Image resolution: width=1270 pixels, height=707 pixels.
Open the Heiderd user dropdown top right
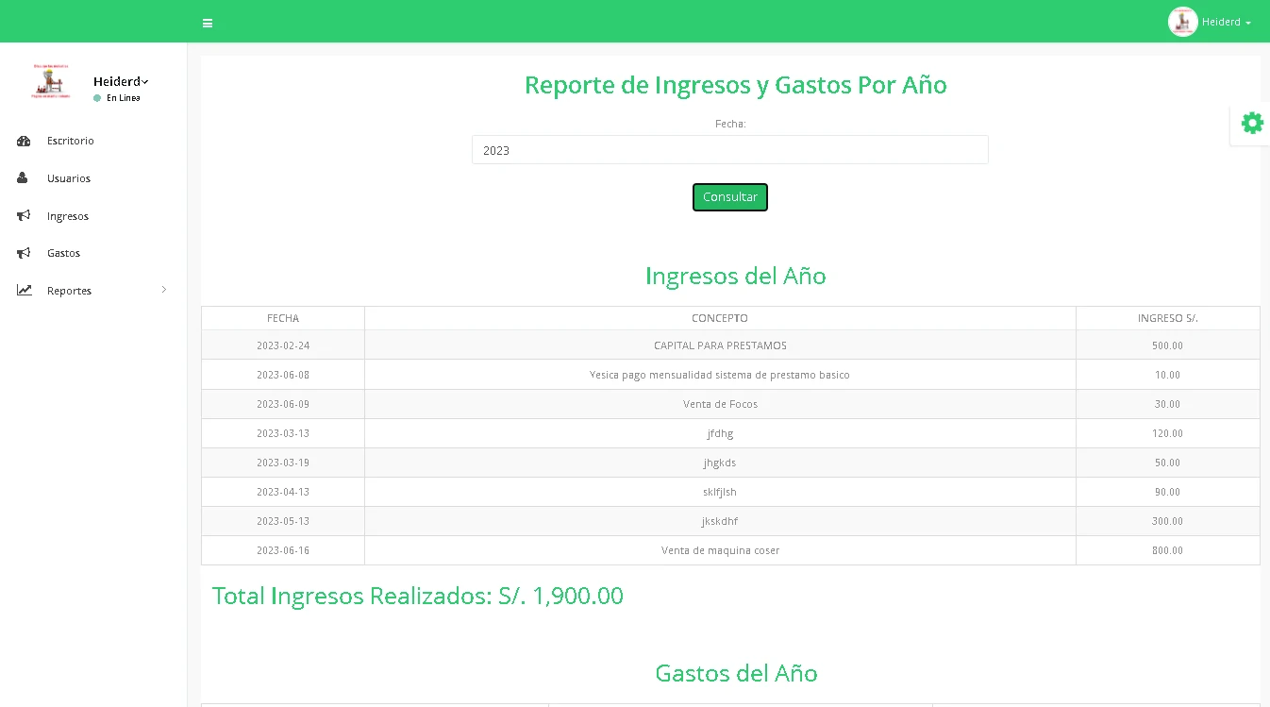pos(1224,21)
